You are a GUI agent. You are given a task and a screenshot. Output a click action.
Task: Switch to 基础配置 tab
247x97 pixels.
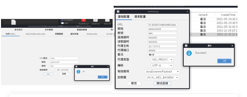pyautogui.click(x=124, y=17)
